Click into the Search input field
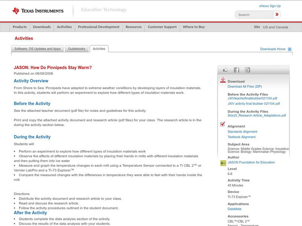The image size is (302, 226). [254, 15]
